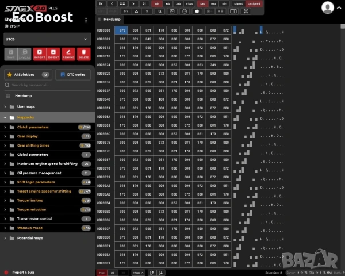The image size is (345, 276).
Task: Expand Gear shifting times folder
Action: pos(5,145)
